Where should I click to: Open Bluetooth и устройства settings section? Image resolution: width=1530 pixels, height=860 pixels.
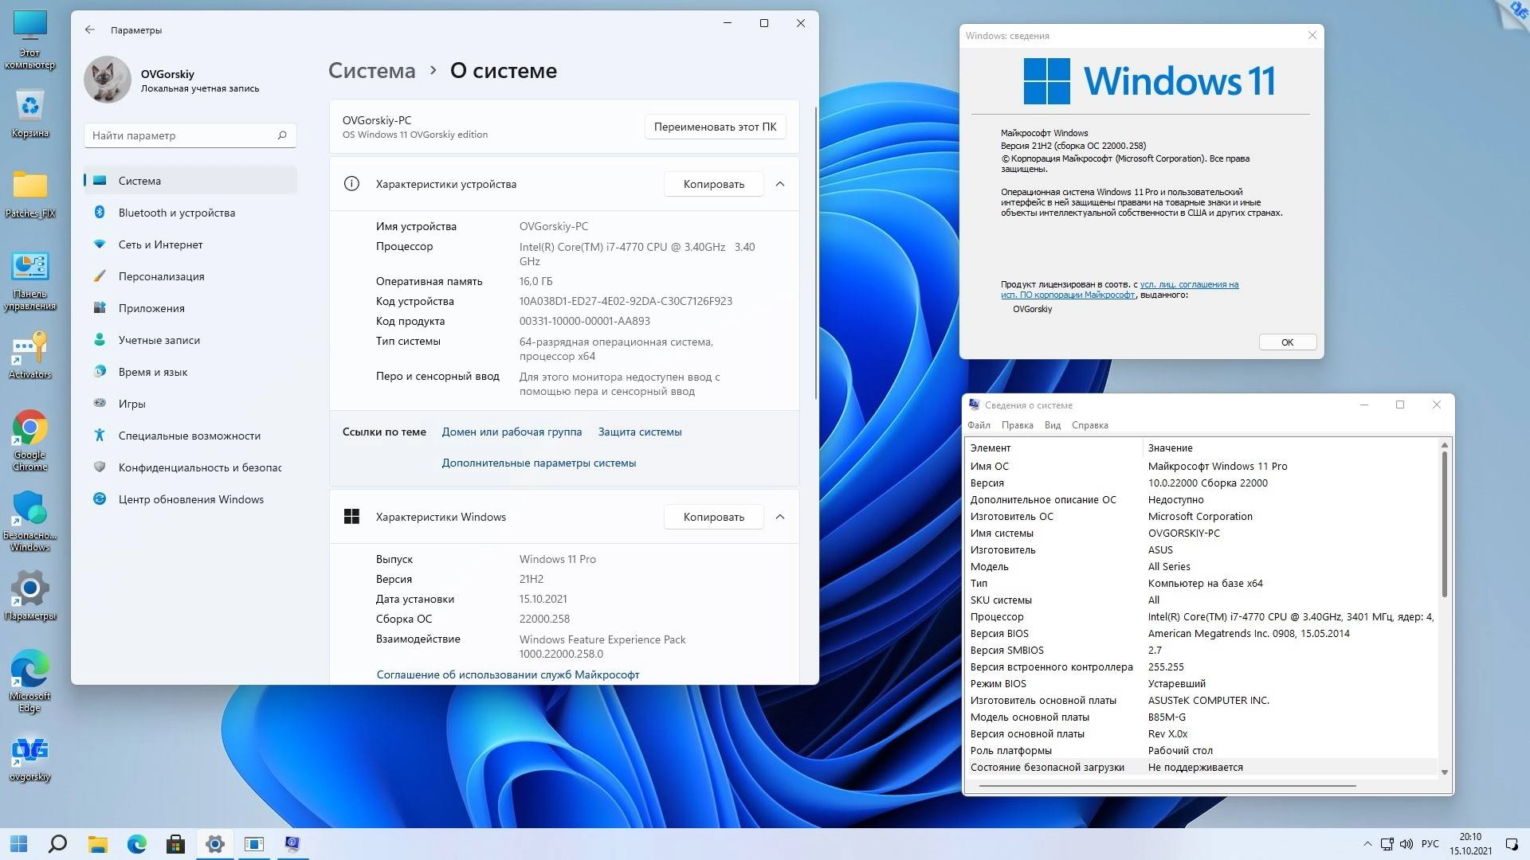pyautogui.click(x=176, y=213)
